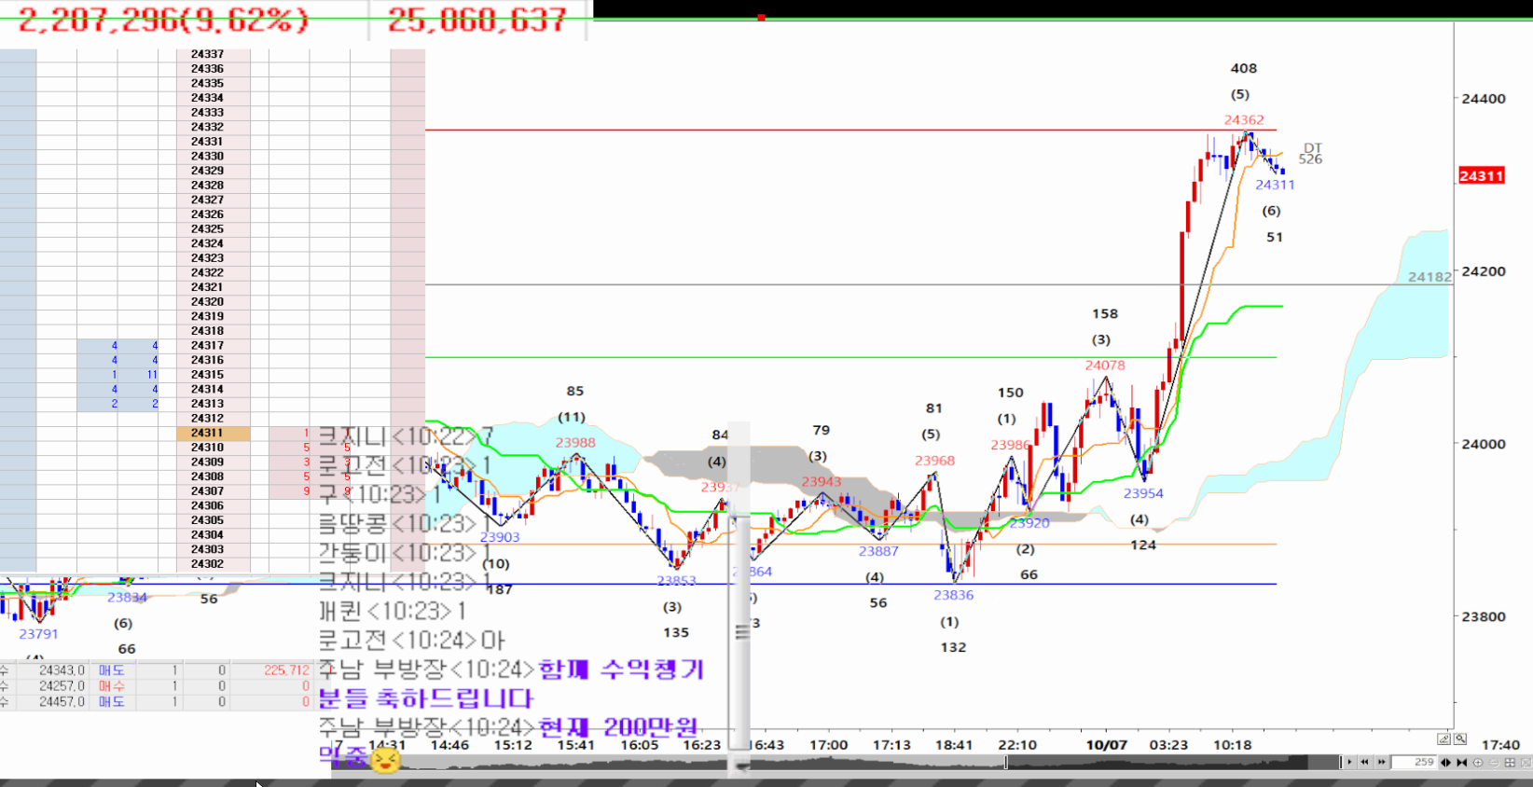Click the bar count field showing 259

pyautogui.click(x=1414, y=762)
